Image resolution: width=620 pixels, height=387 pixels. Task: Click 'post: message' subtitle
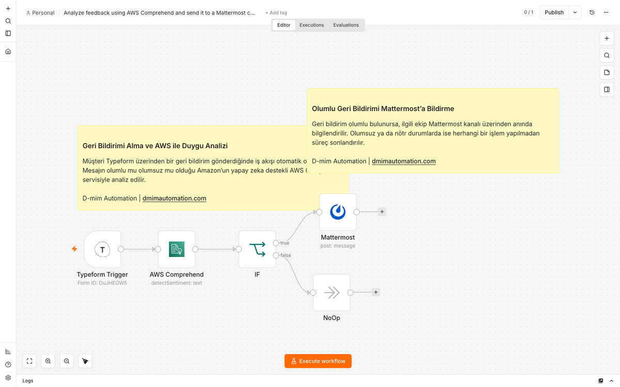coord(338,246)
